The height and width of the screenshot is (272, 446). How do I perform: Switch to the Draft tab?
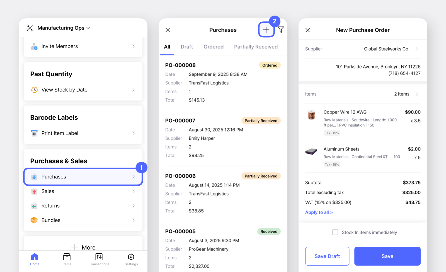coord(187,47)
